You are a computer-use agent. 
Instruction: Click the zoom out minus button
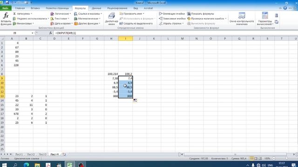[274, 159]
